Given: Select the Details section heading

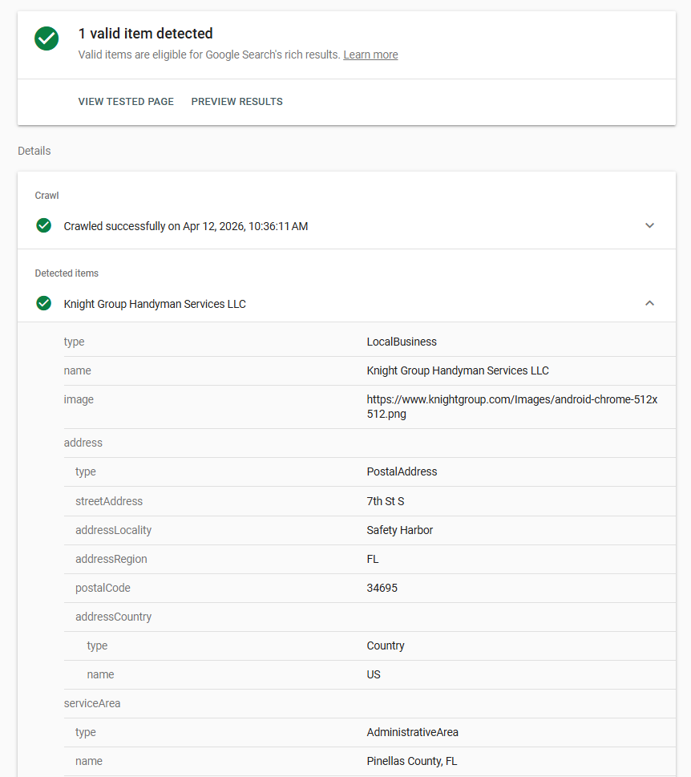Looking at the screenshot, I should point(34,151).
